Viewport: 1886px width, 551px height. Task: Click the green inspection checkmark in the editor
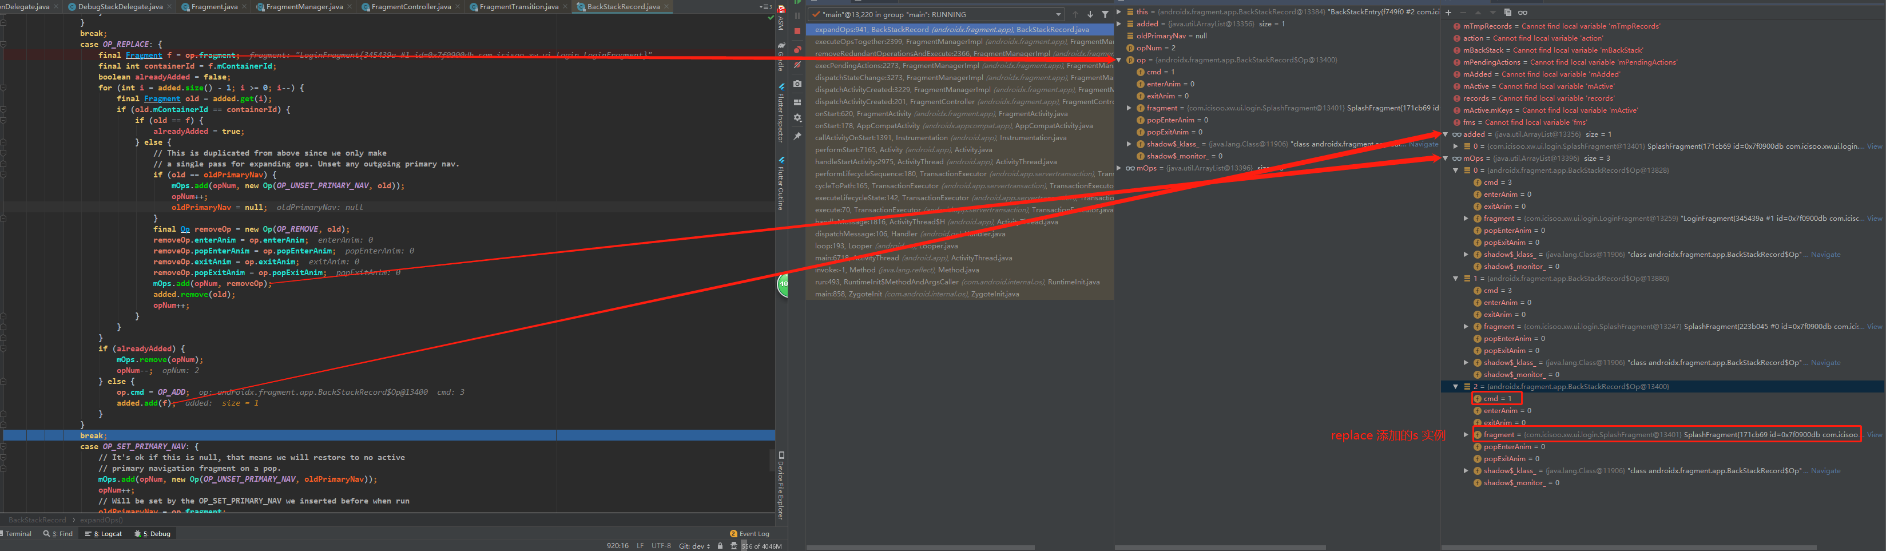(x=770, y=18)
